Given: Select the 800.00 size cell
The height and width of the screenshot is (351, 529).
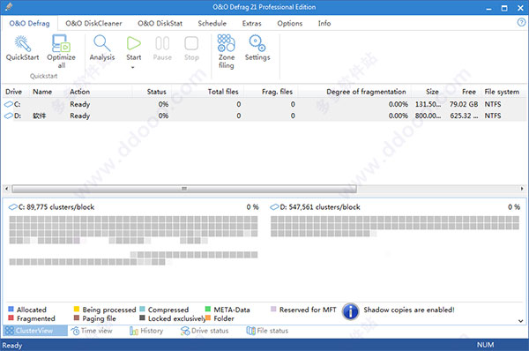Looking at the screenshot, I should pos(428,116).
